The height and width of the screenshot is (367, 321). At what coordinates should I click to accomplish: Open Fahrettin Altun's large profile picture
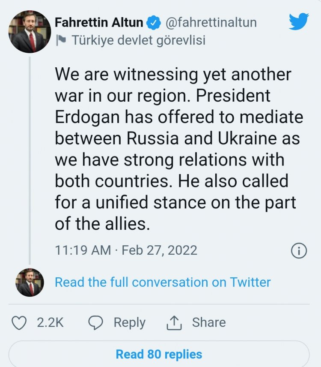tap(30, 32)
